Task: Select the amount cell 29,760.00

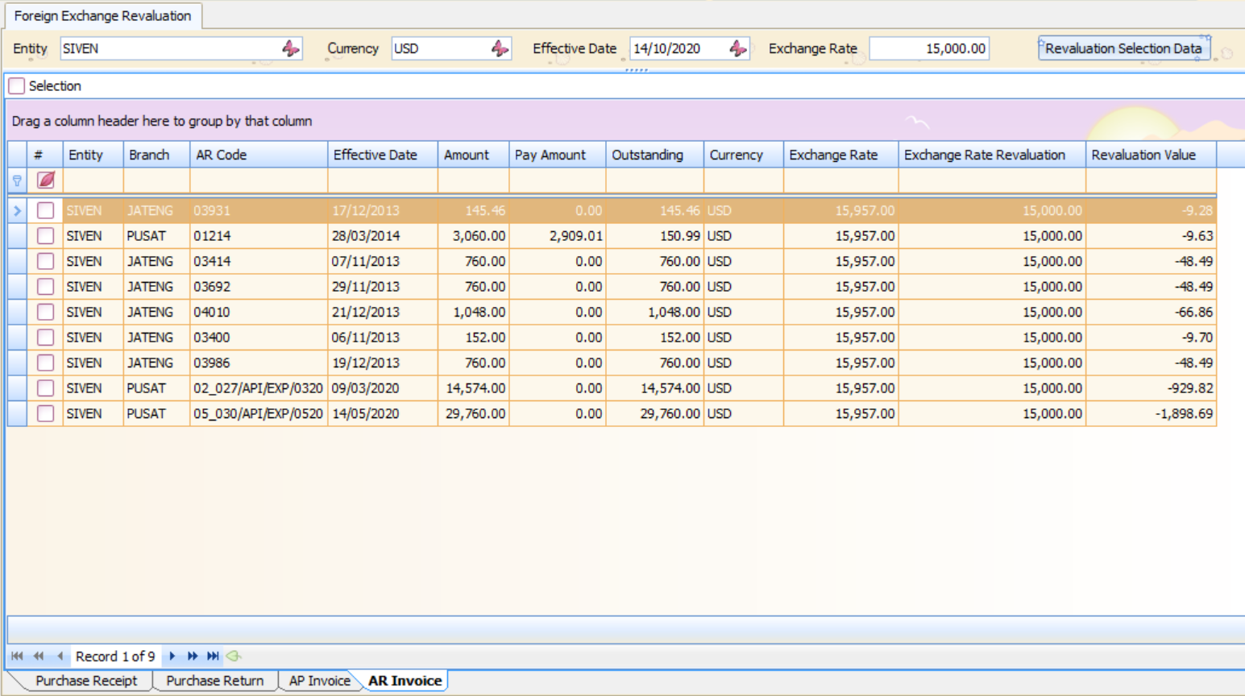Action: tap(474, 413)
